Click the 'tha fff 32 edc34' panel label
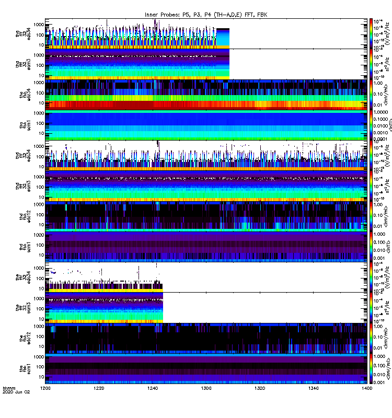This screenshot has width=392, height=418. (23, 34)
